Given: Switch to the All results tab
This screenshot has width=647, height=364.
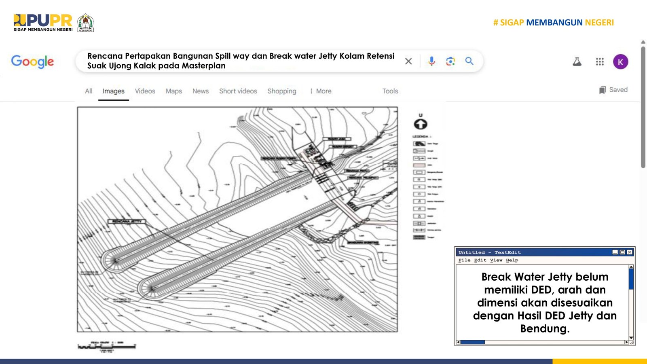Looking at the screenshot, I should (x=89, y=91).
